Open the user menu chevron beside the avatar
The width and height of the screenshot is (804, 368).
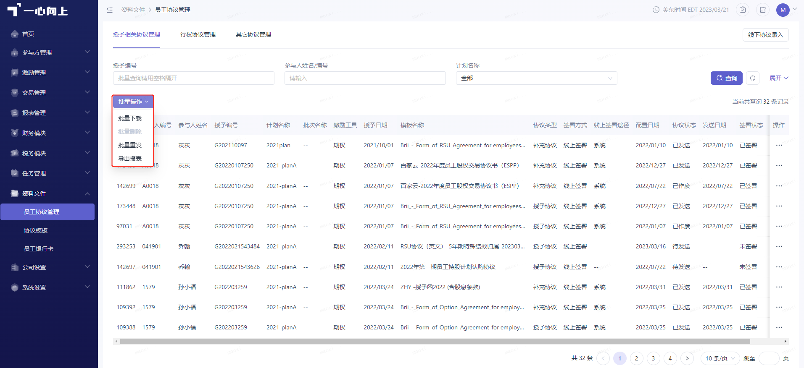(x=795, y=8)
